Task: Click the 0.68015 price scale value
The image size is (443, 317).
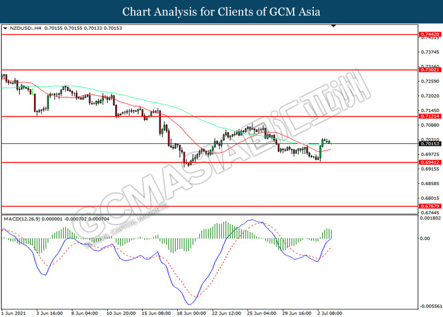Action: pos(430,198)
